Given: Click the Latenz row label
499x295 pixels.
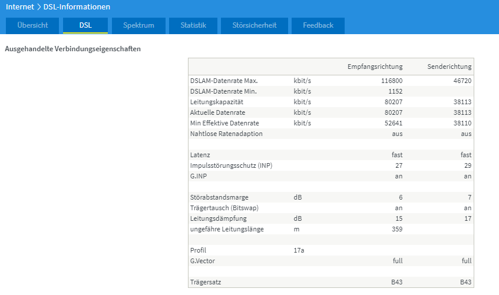Looking at the screenshot, I should click(200, 155).
